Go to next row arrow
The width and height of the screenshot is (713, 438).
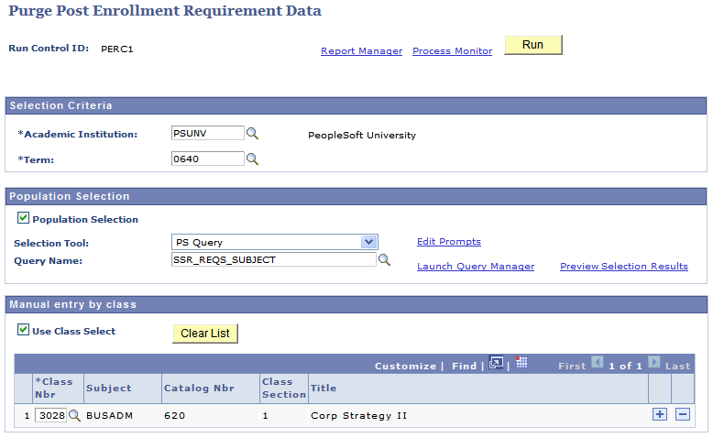click(x=653, y=362)
